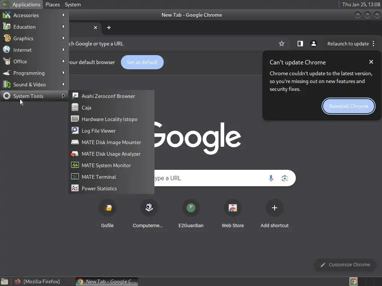382x286 pixels.
Task: Open Log File Viewer
Action: pyautogui.click(x=111, y=131)
